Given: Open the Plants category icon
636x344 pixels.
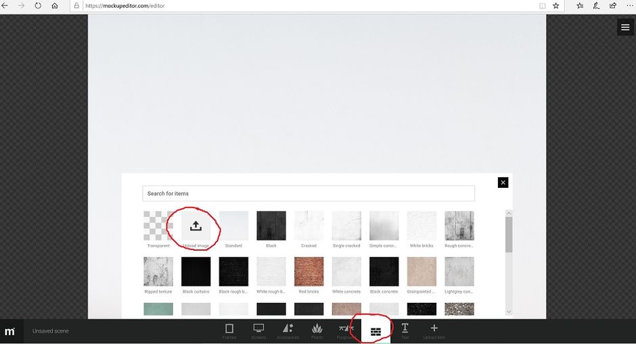Looking at the screenshot, I should [317, 328].
